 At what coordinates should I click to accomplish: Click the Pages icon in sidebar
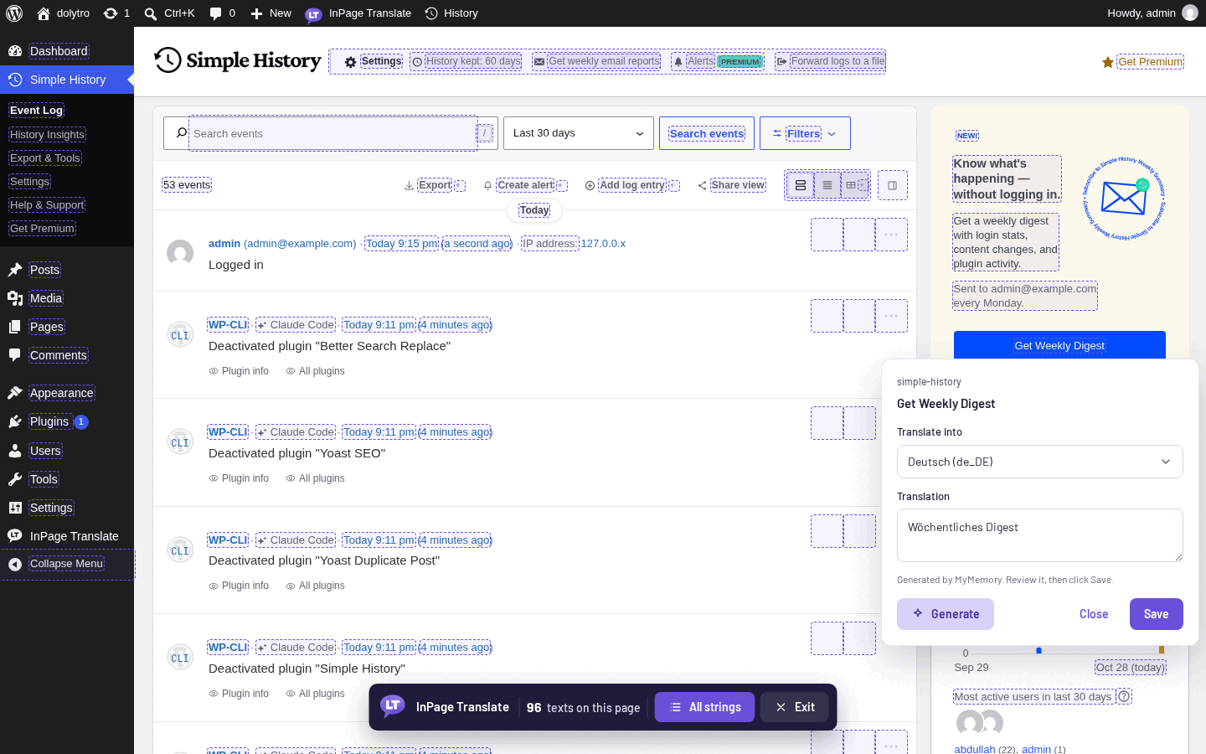click(x=14, y=327)
